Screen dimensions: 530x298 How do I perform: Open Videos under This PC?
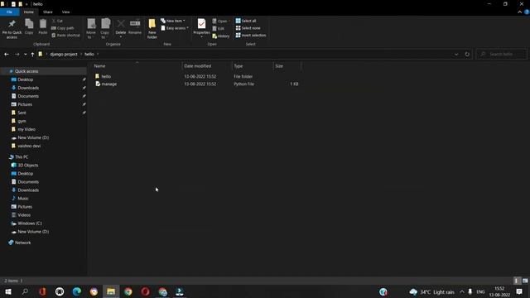[x=24, y=215]
